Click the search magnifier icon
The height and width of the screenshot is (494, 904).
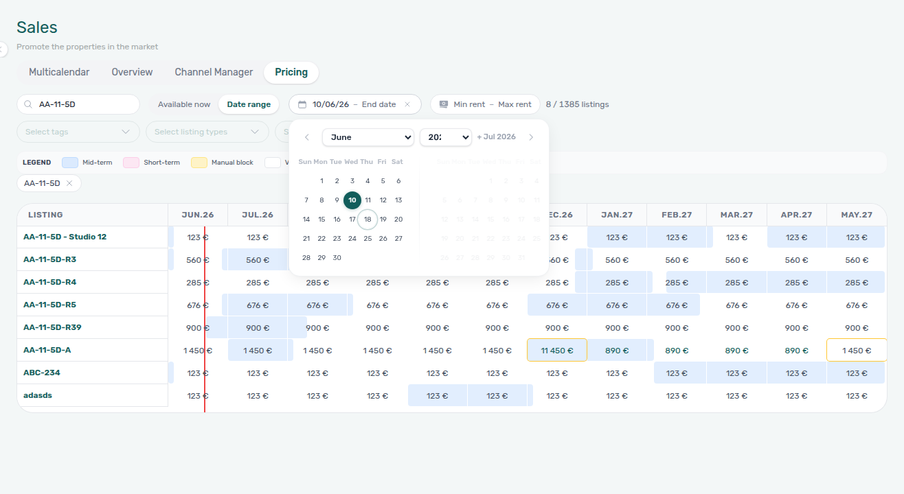point(28,104)
